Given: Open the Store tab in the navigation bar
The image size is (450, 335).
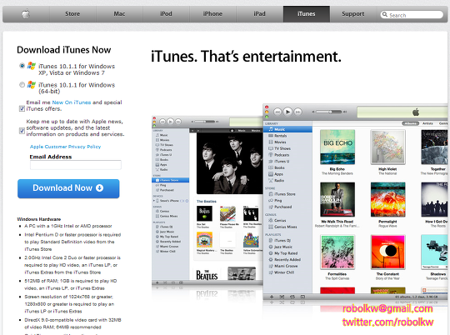Looking at the screenshot, I should 72,14.
